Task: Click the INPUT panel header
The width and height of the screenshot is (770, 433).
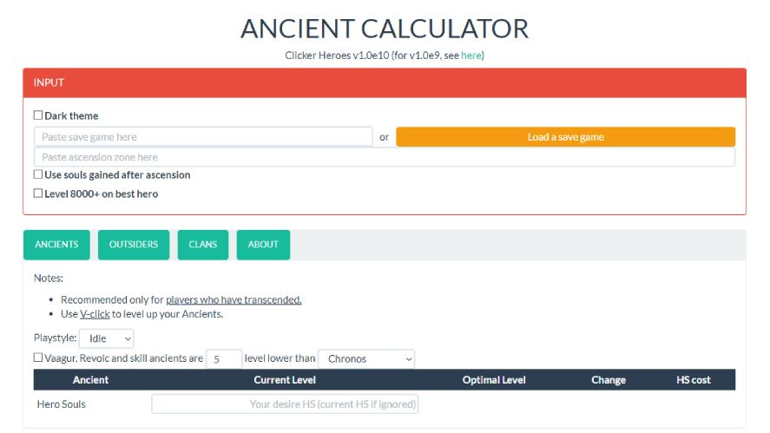Action: pos(385,82)
